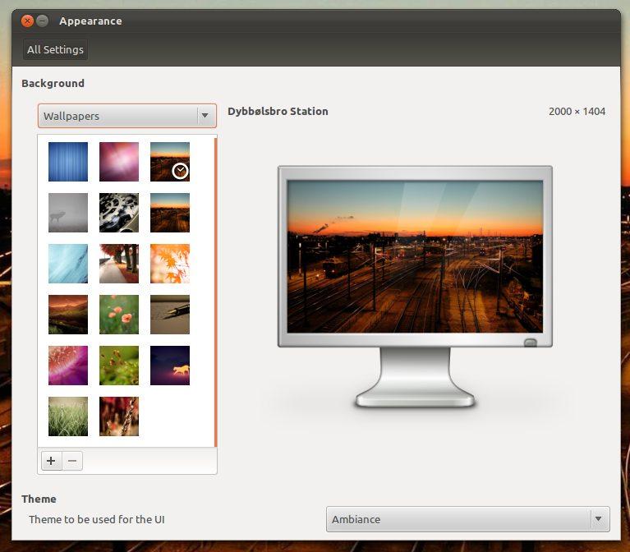
Task: Pick the gray foggy deer wallpaper
Action: click(x=68, y=213)
